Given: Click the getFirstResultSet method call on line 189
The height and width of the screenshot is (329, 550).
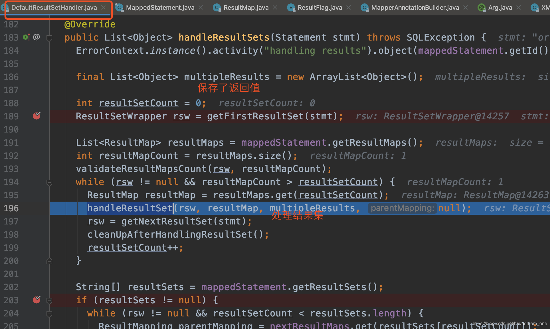Looking at the screenshot, I should [x=255, y=116].
